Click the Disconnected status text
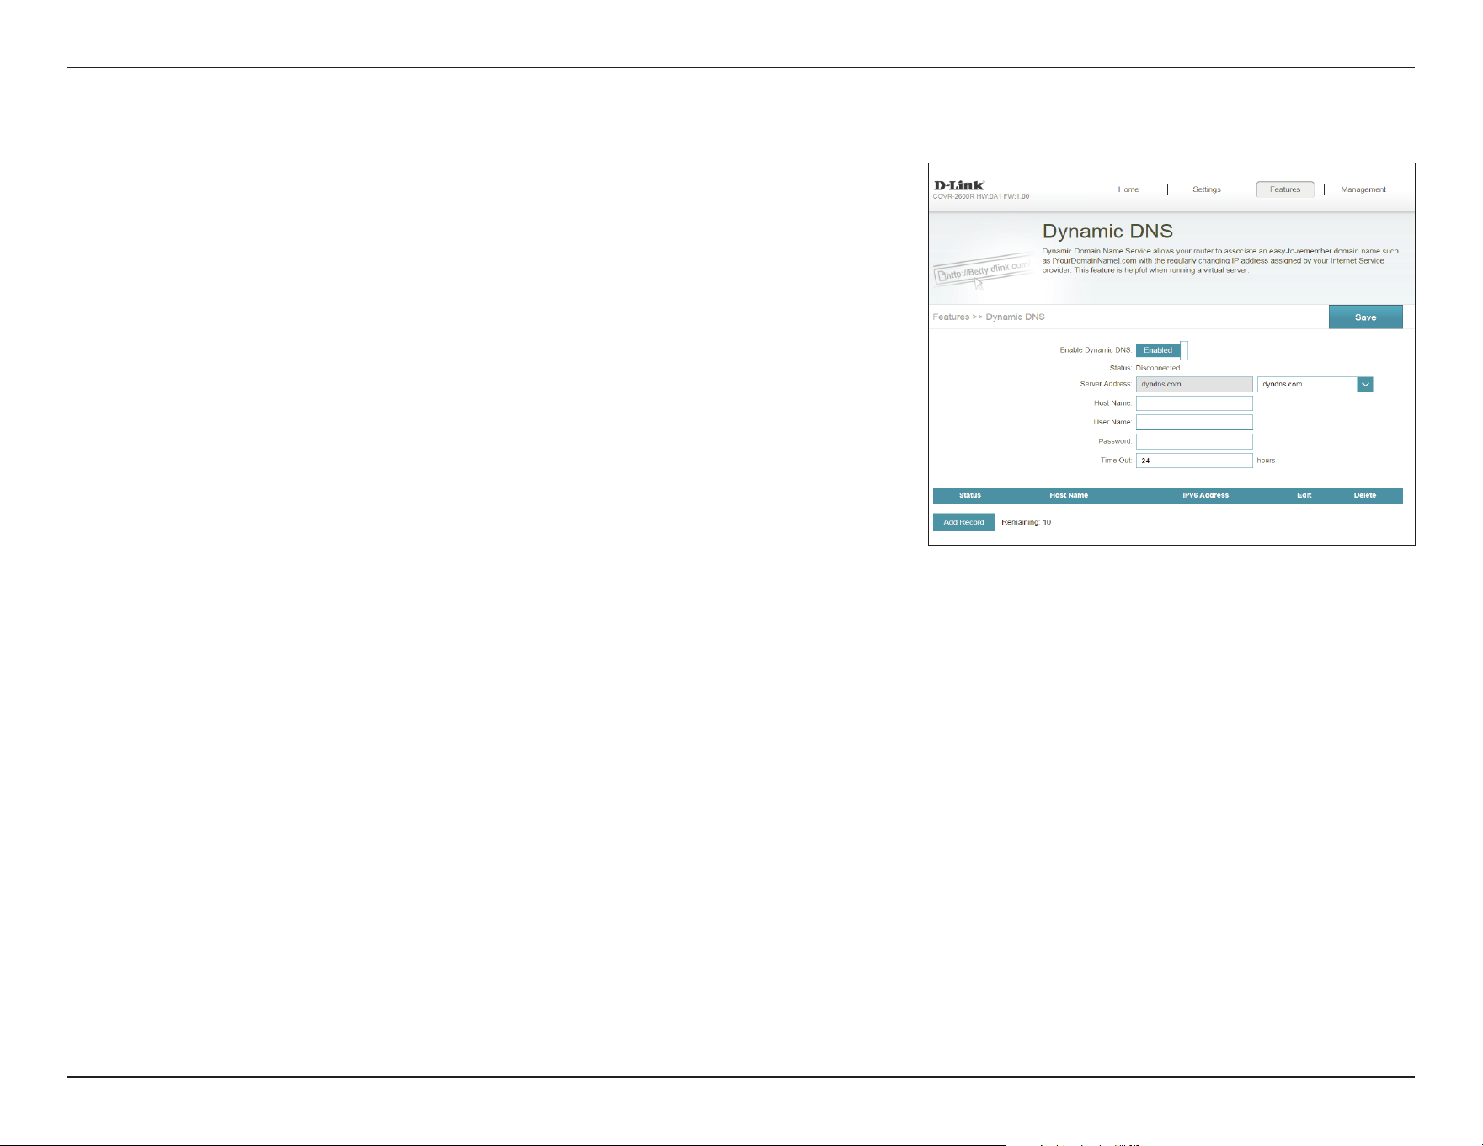Image resolution: width=1483 pixels, height=1146 pixels. tap(1158, 368)
